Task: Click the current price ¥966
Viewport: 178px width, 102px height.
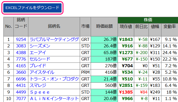Action: tap(127, 98)
